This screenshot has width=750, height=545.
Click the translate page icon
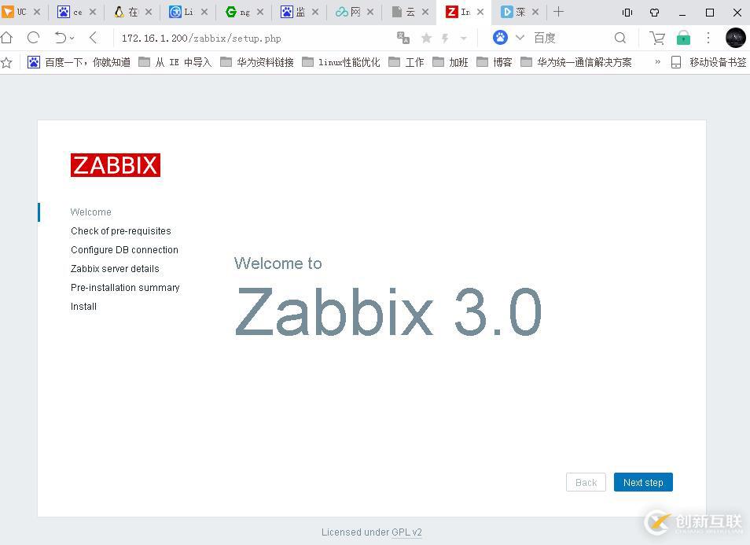tap(402, 38)
